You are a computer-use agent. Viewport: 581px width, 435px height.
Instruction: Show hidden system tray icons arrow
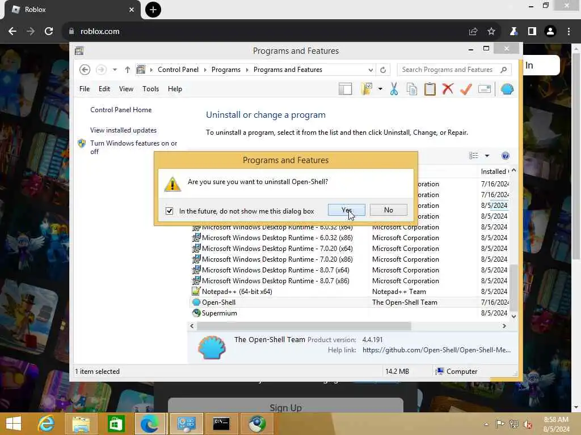click(x=486, y=424)
